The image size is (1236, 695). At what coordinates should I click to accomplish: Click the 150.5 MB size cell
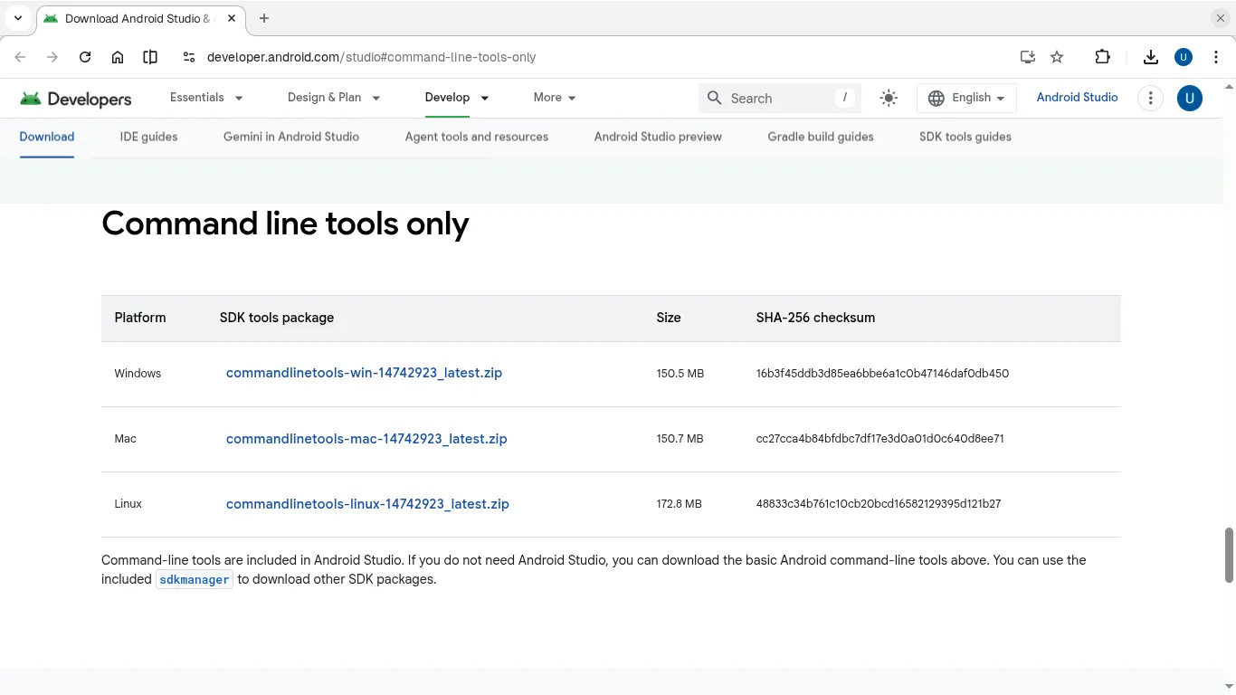680,374
